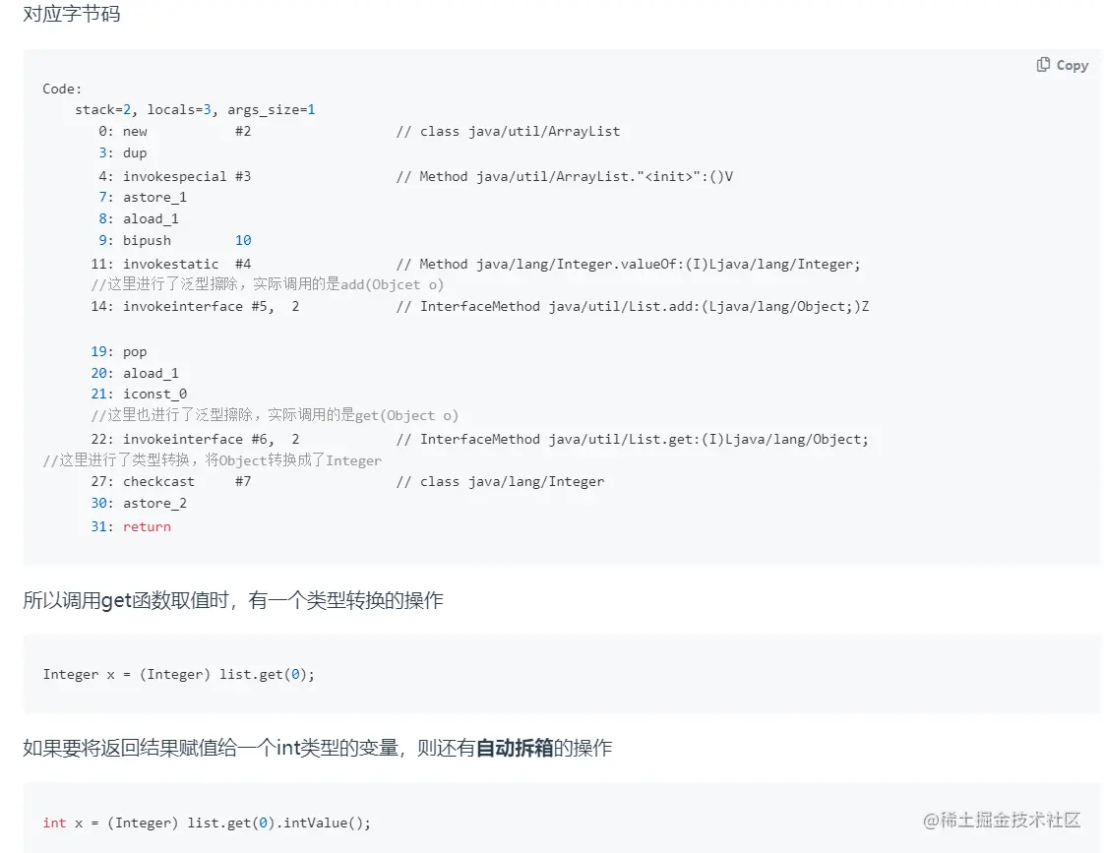Viewport: 1104px width, 853px height.
Task: Click the Copy clipboard icon
Action: (1043, 65)
